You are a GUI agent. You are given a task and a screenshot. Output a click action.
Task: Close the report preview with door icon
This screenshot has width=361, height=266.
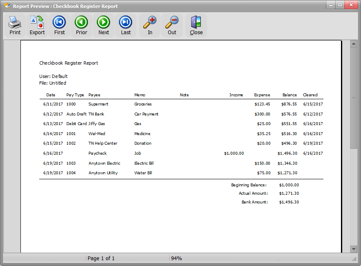tap(196, 25)
